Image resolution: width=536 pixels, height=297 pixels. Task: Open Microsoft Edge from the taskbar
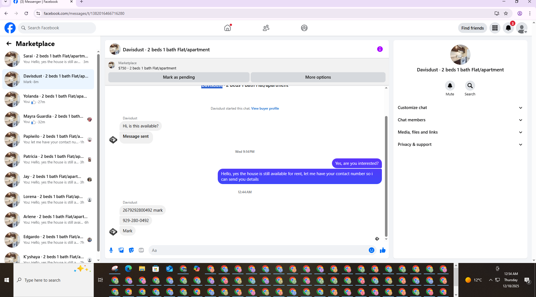point(128,269)
